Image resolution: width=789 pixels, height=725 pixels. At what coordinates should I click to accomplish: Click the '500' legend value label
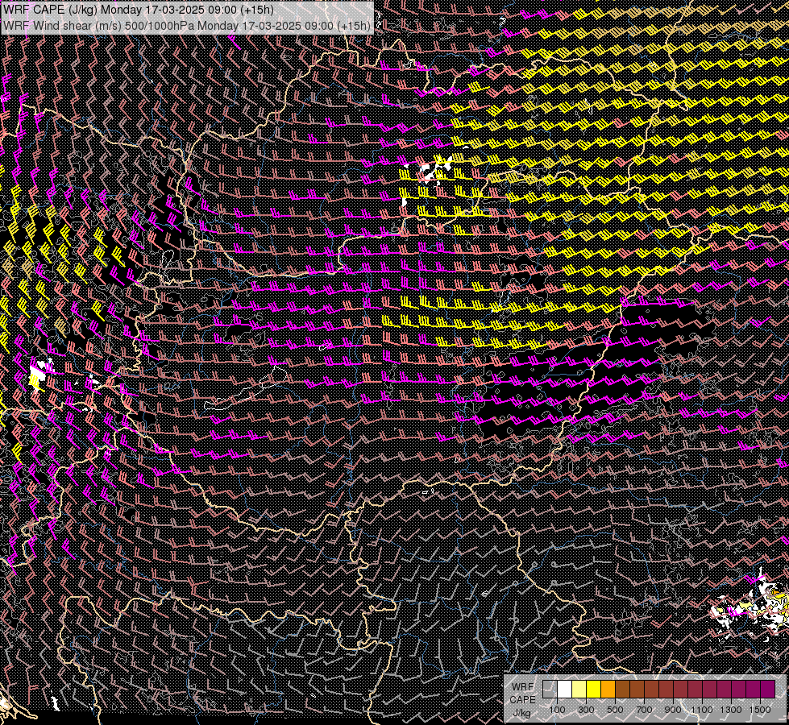pos(615,710)
